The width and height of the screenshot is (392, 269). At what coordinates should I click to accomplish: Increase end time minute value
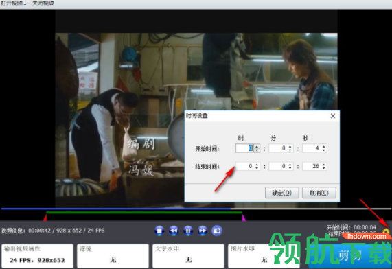290,165
